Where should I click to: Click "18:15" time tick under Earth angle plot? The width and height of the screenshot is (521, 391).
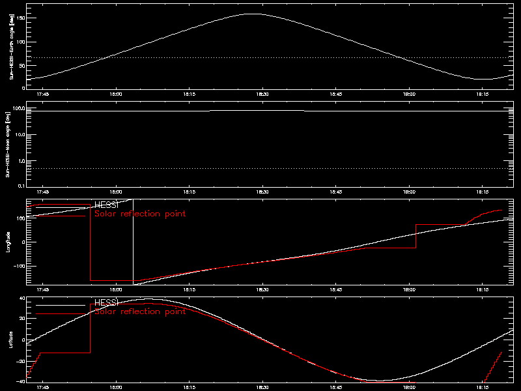189,94
